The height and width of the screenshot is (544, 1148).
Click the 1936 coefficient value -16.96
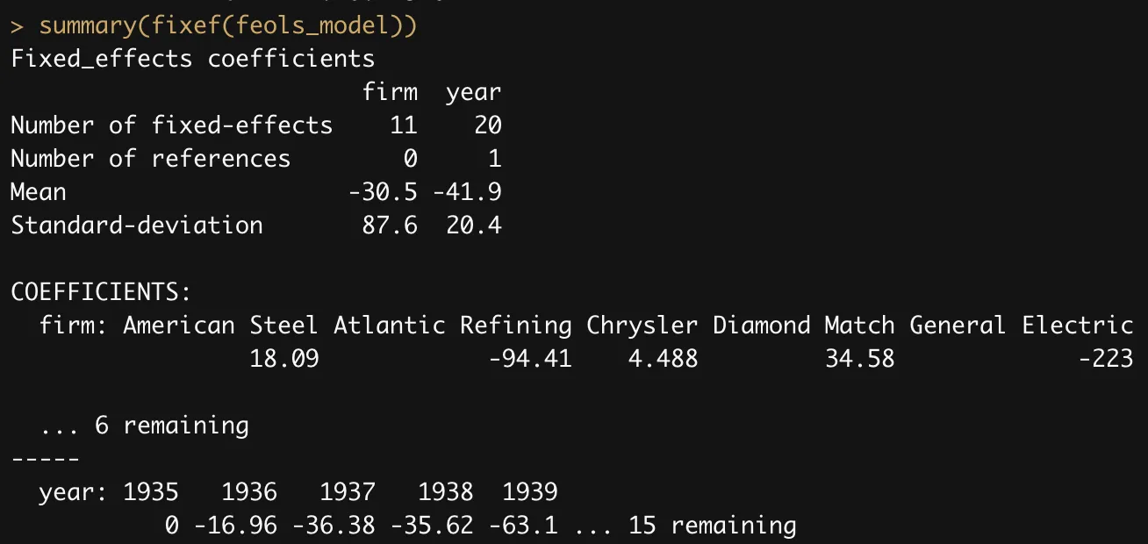point(234,526)
